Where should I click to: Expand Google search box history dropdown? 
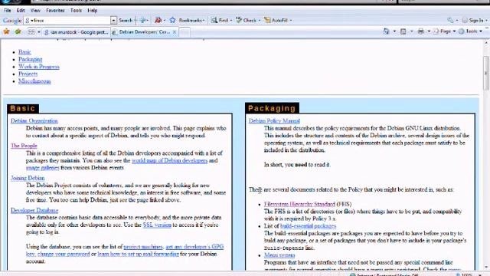click(113, 21)
